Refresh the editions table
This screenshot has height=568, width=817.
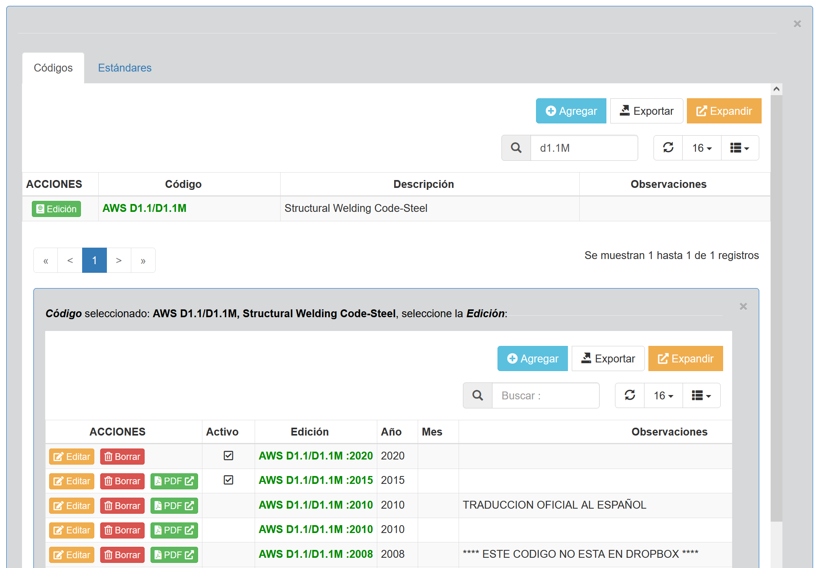tap(630, 395)
